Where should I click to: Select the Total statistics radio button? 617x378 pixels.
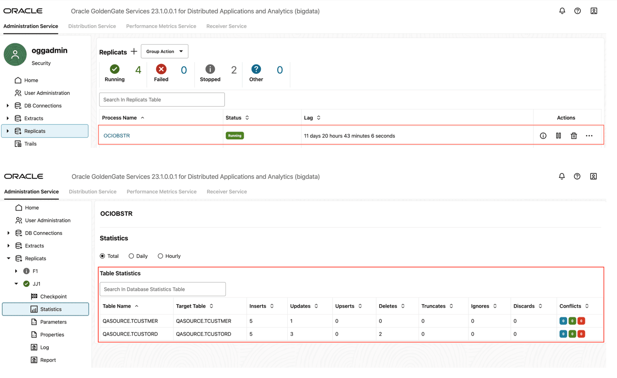coord(102,256)
